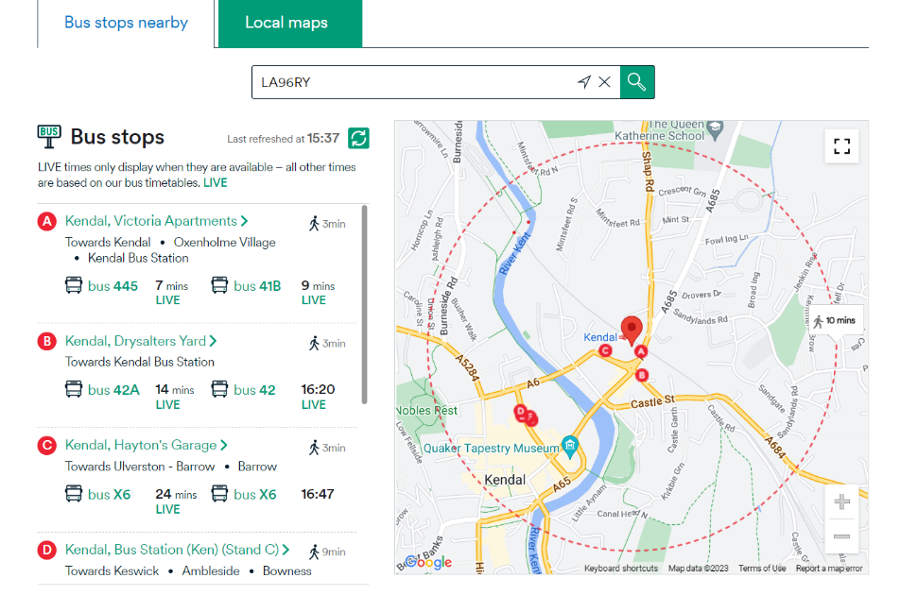Enter fullscreen map view
The height and width of the screenshot is (595, 918).
pos(841,146)
